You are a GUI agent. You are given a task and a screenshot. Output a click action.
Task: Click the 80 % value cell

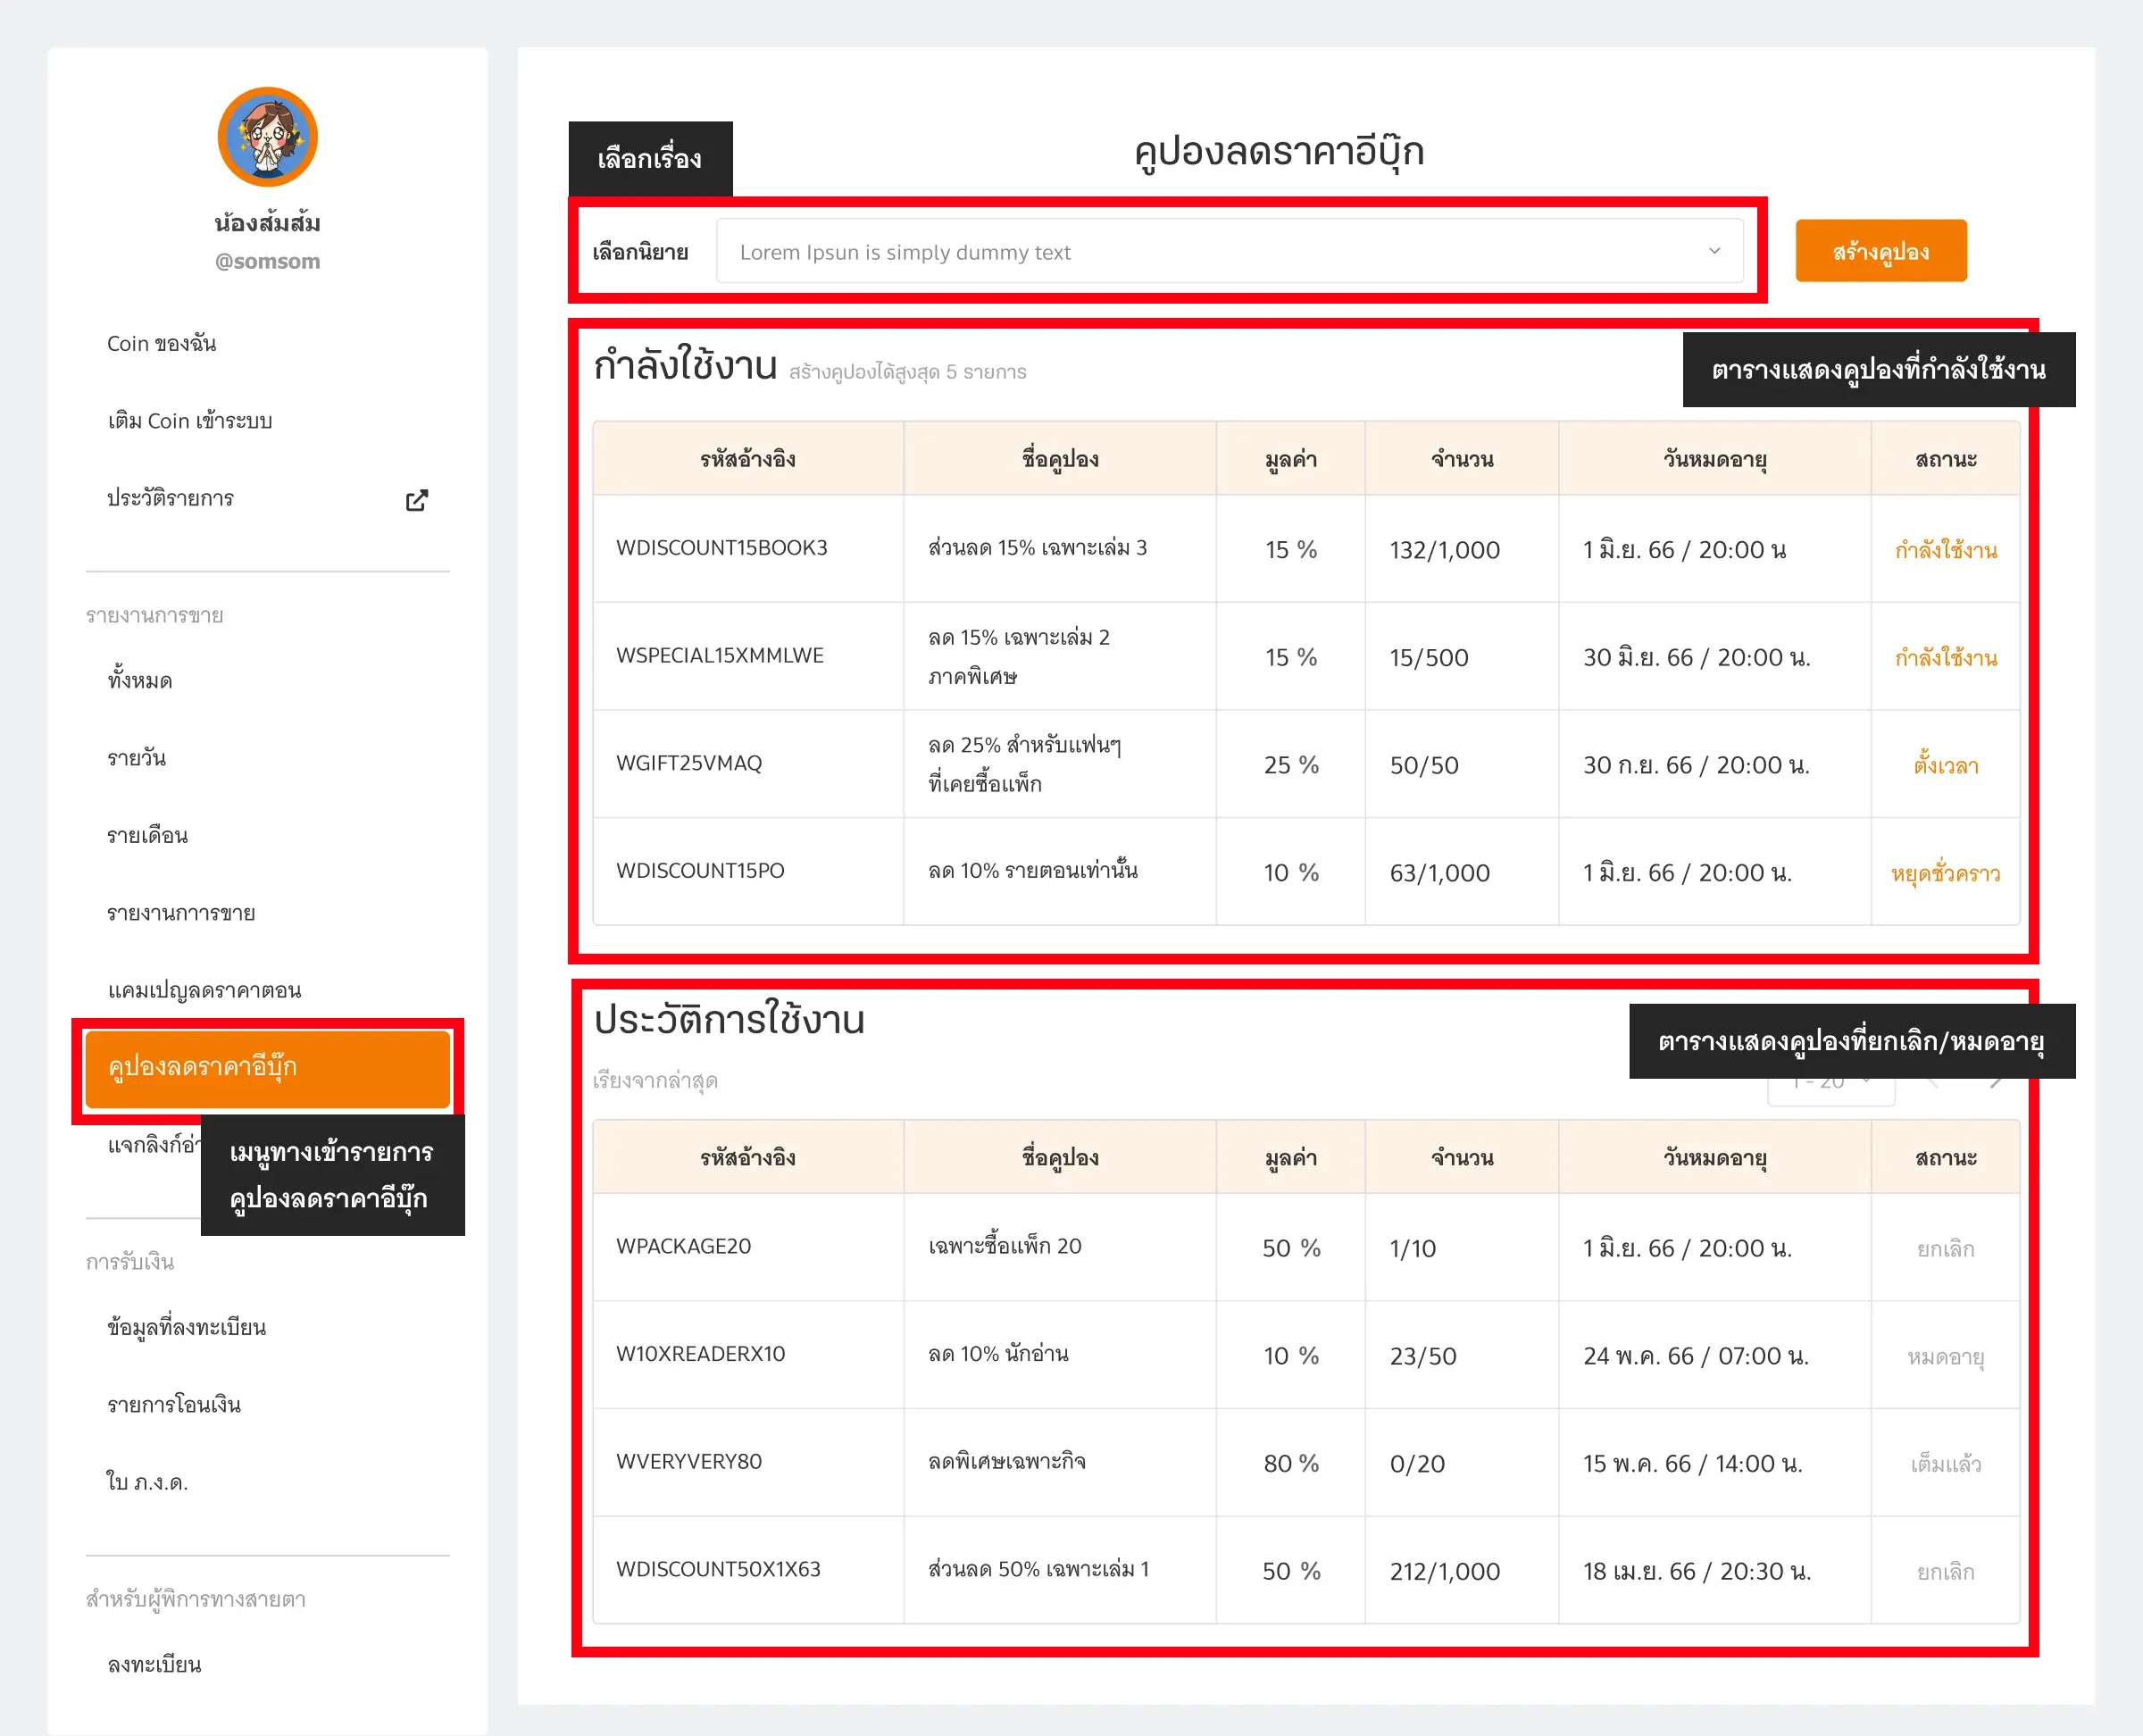[1291, 1464]
